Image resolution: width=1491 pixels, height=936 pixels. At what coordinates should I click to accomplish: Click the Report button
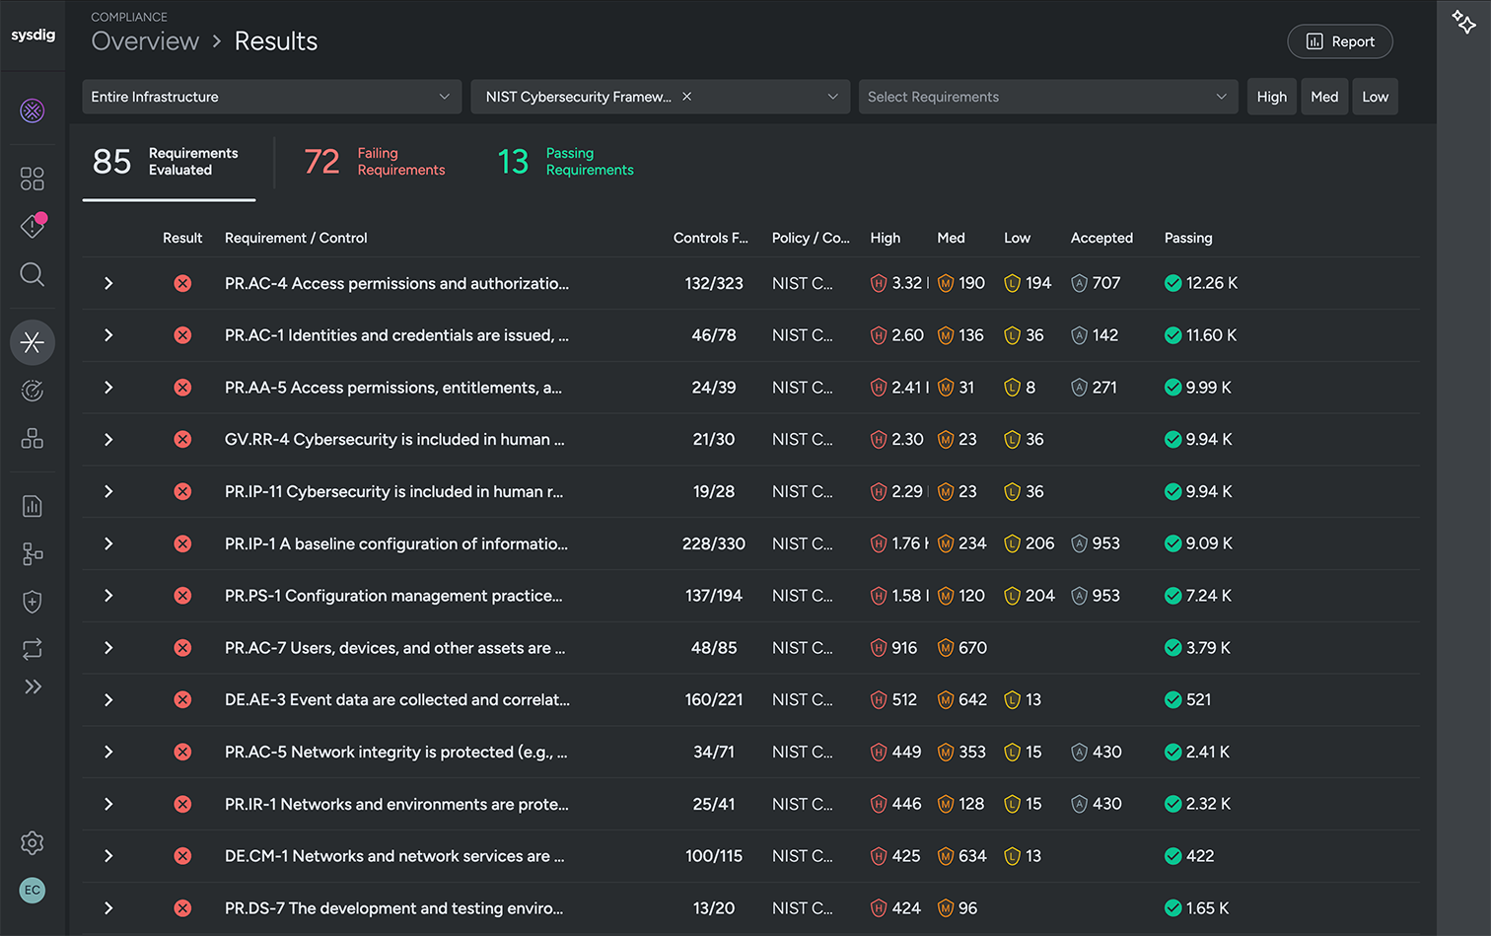pyautogui.click(x=1340, y=41)
